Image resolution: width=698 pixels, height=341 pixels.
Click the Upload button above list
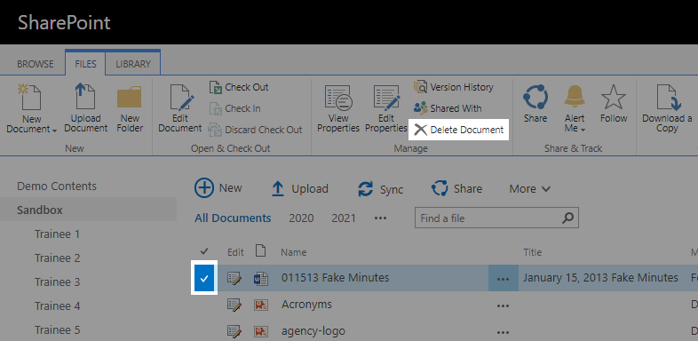click(299, 189)
